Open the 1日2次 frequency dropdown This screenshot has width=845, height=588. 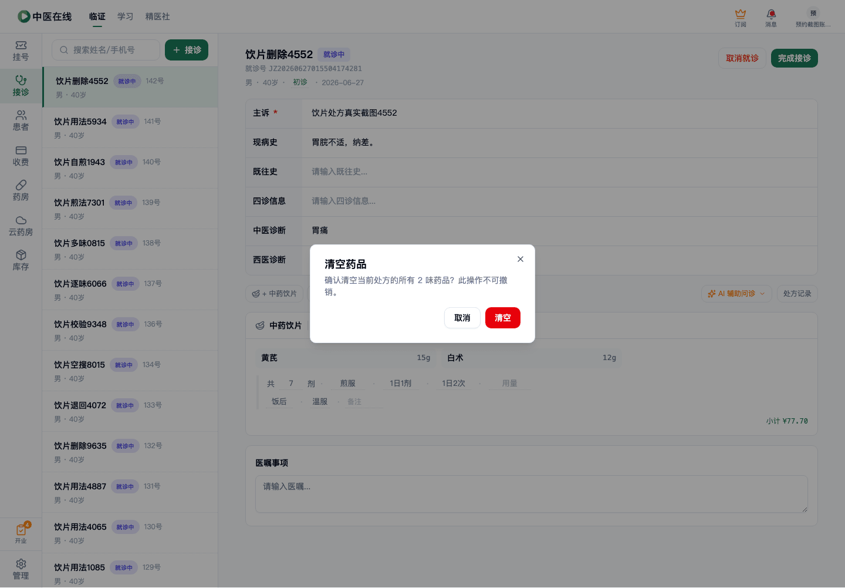[454, 384]
